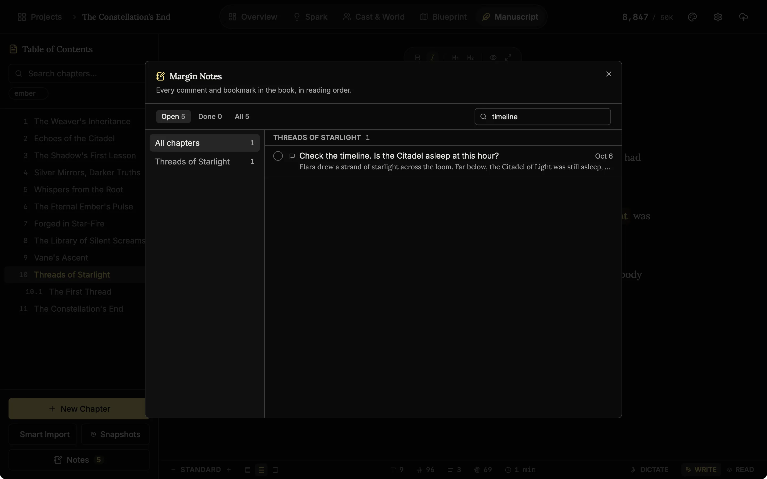767x479 pixels.
Task: Open the Cast & World tab
Action: [374, 17]
